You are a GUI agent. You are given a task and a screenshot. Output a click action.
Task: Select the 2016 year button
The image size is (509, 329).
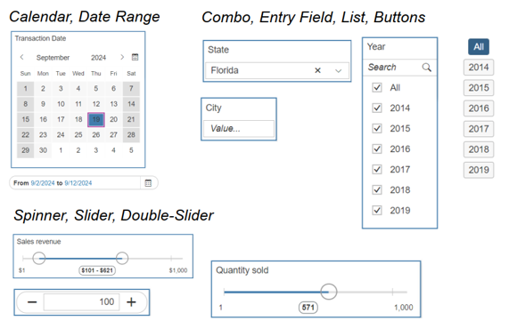479,108
